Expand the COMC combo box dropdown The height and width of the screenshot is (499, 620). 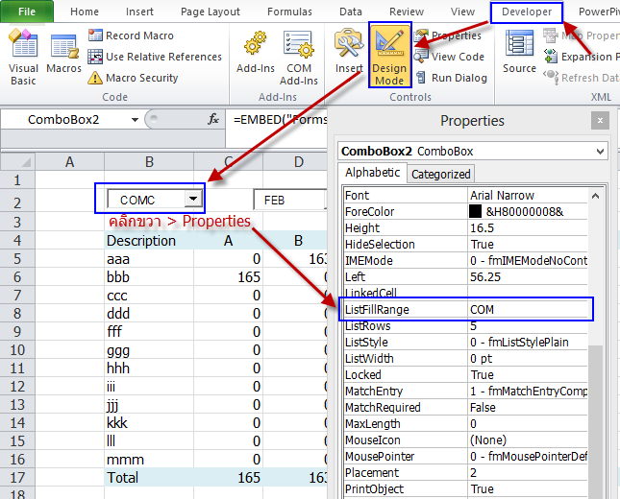[x=193, y=199]
